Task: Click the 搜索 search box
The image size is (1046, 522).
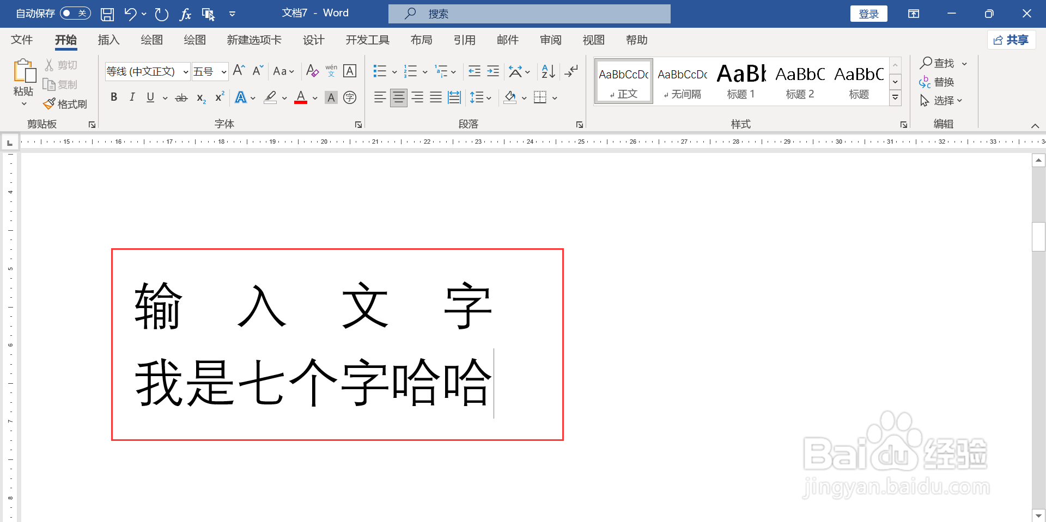Action: [x=530, y=14]
